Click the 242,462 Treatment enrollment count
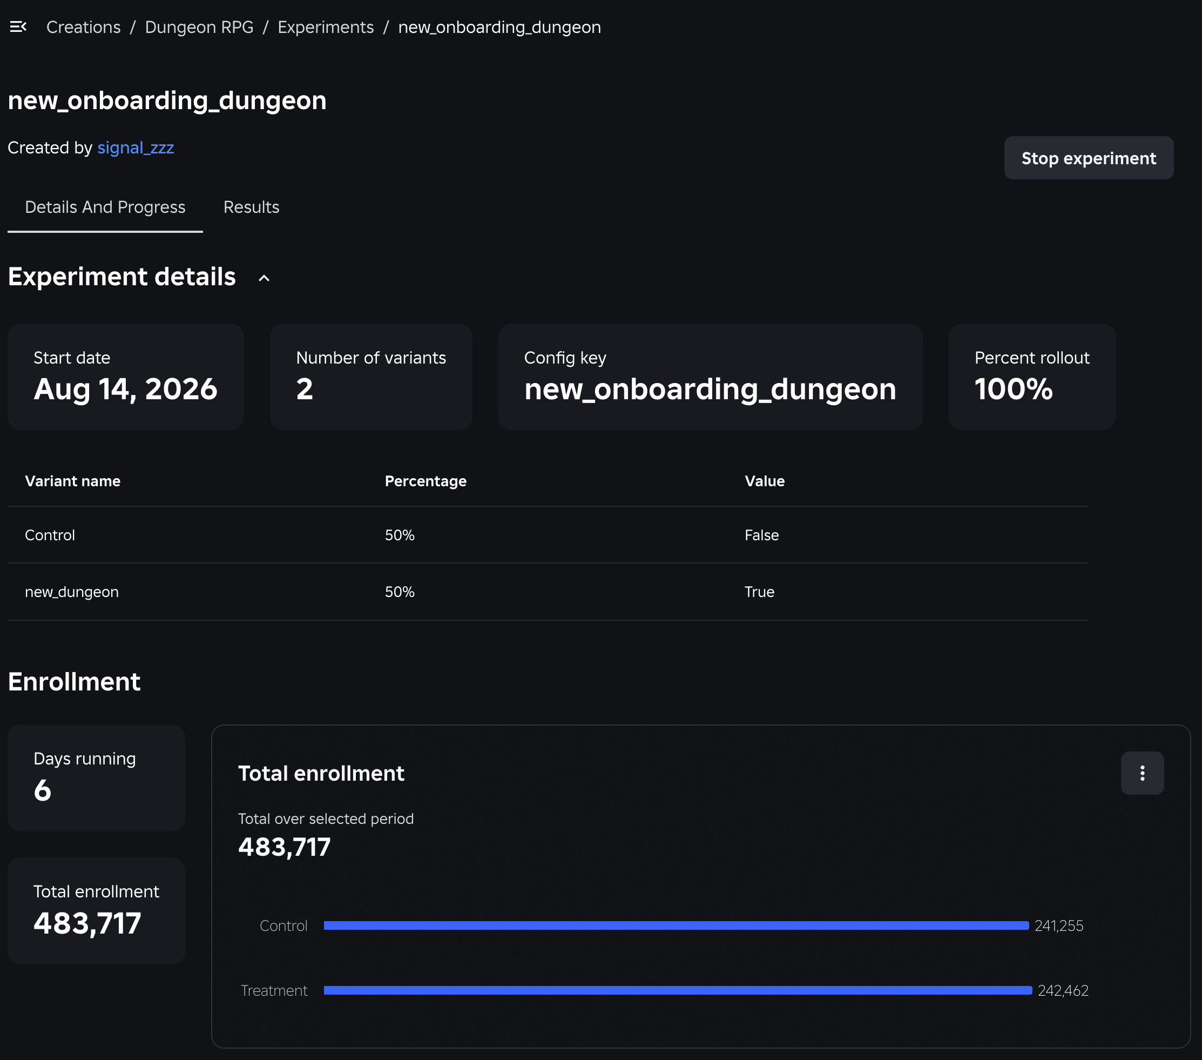 (x=1063, y=991)
